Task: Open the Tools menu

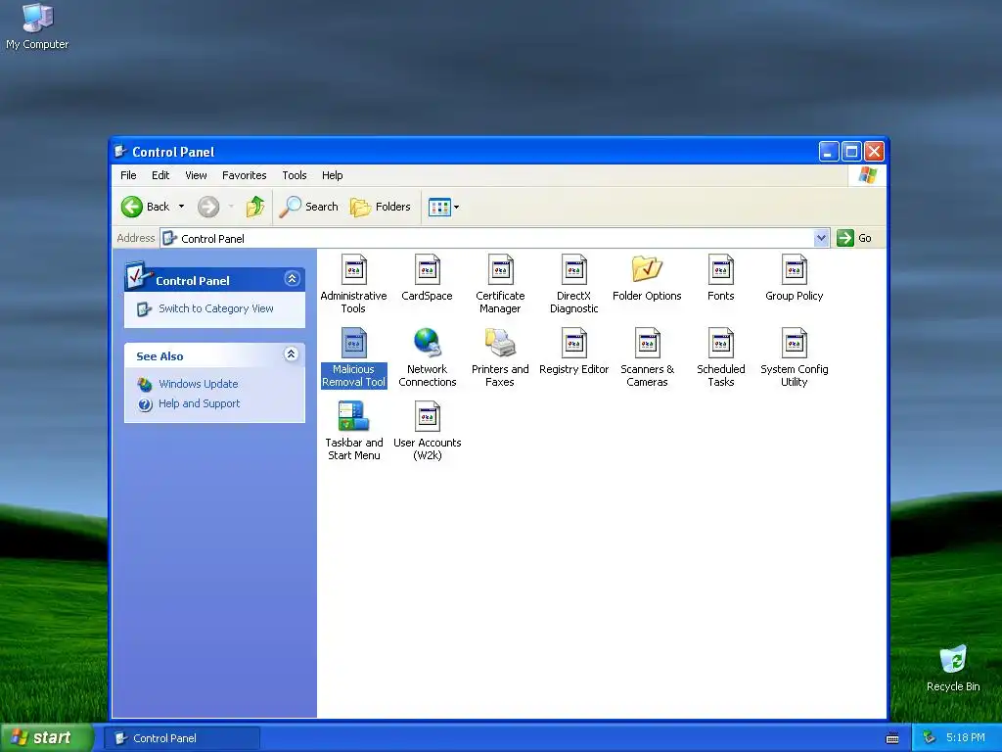Action: 295,175
